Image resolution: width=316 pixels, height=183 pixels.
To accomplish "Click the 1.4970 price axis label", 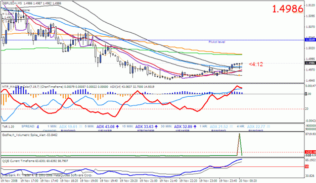I will (x=310, y=70).
